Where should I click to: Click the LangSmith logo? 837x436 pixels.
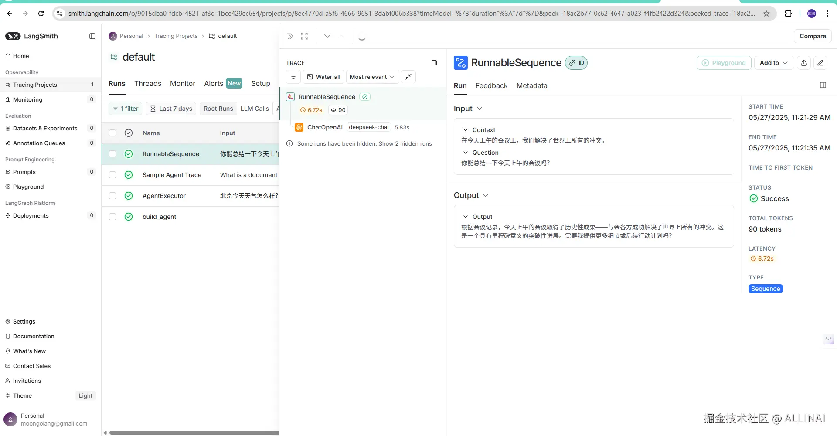tap(31, 36)
